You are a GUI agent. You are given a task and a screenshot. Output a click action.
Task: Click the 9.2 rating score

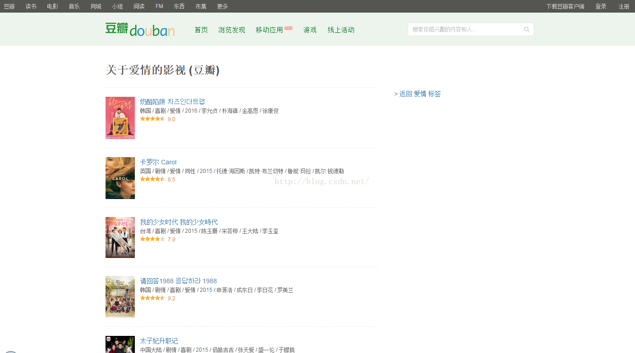[171, 298]
